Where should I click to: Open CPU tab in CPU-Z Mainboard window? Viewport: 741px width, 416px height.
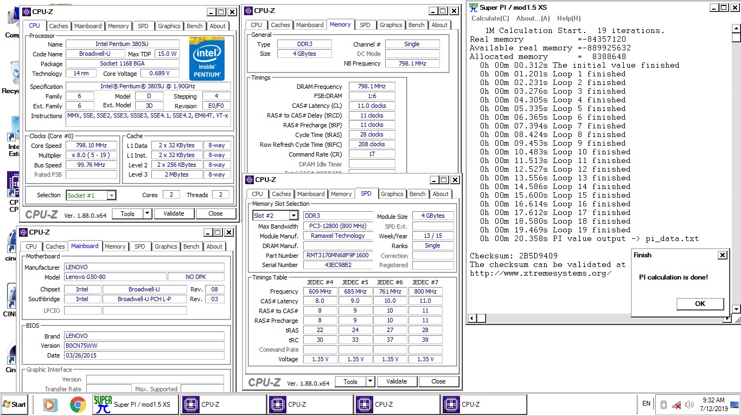31,246
